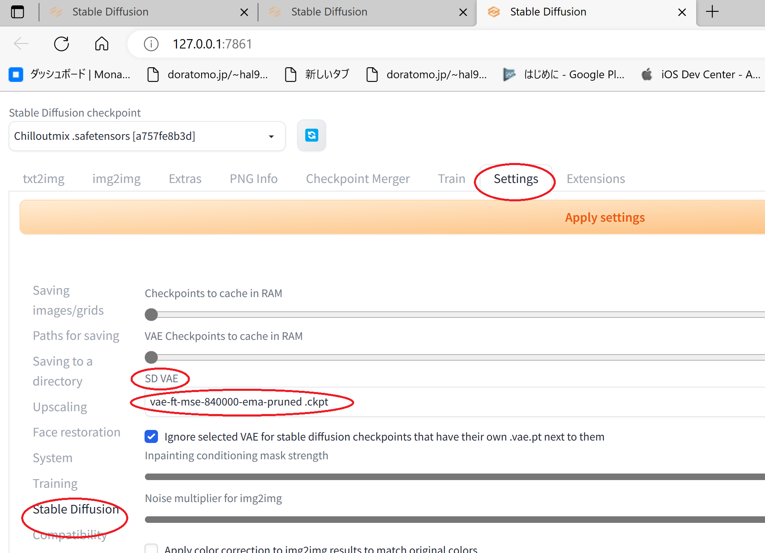Go to browser home page icon
This screenshot has width=765, height=553.
click(x=102, y=44)
